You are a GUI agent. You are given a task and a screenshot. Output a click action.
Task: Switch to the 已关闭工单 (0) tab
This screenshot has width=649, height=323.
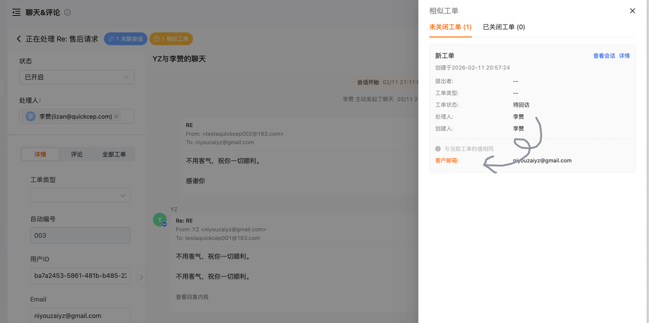pos(503,27)
